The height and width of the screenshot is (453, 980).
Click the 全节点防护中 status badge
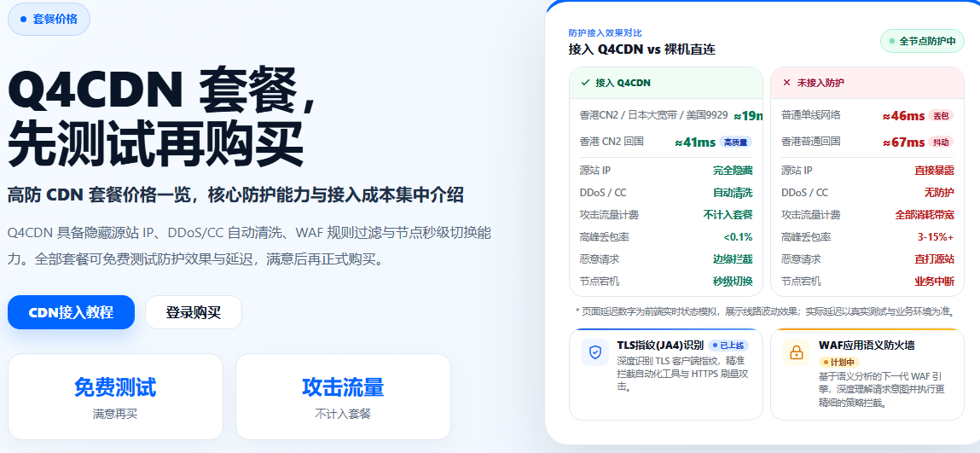[923, 41]
